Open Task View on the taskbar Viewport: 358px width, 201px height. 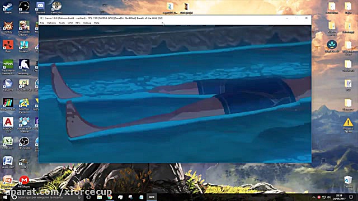click(x=89, y=197)
